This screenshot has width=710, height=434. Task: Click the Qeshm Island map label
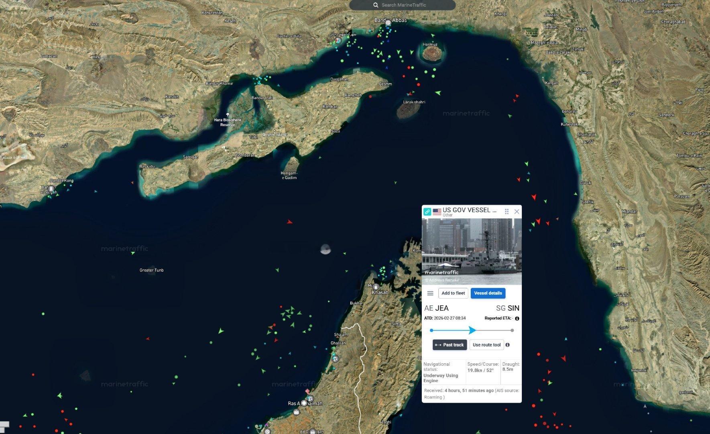click(x=275, y=135)
